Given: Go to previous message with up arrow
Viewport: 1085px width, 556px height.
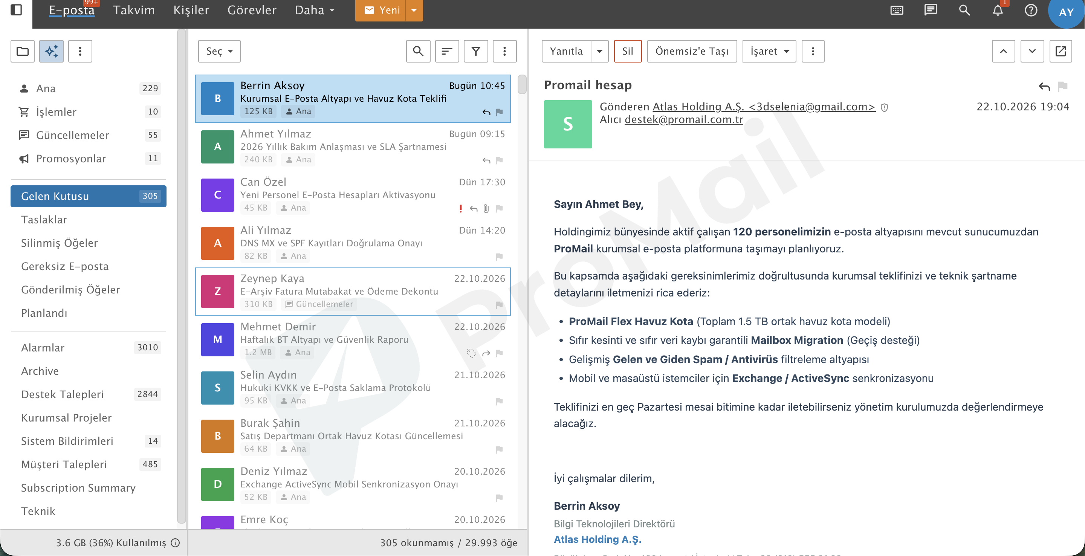Looking at the screenshot, I should pos(1003,51).
